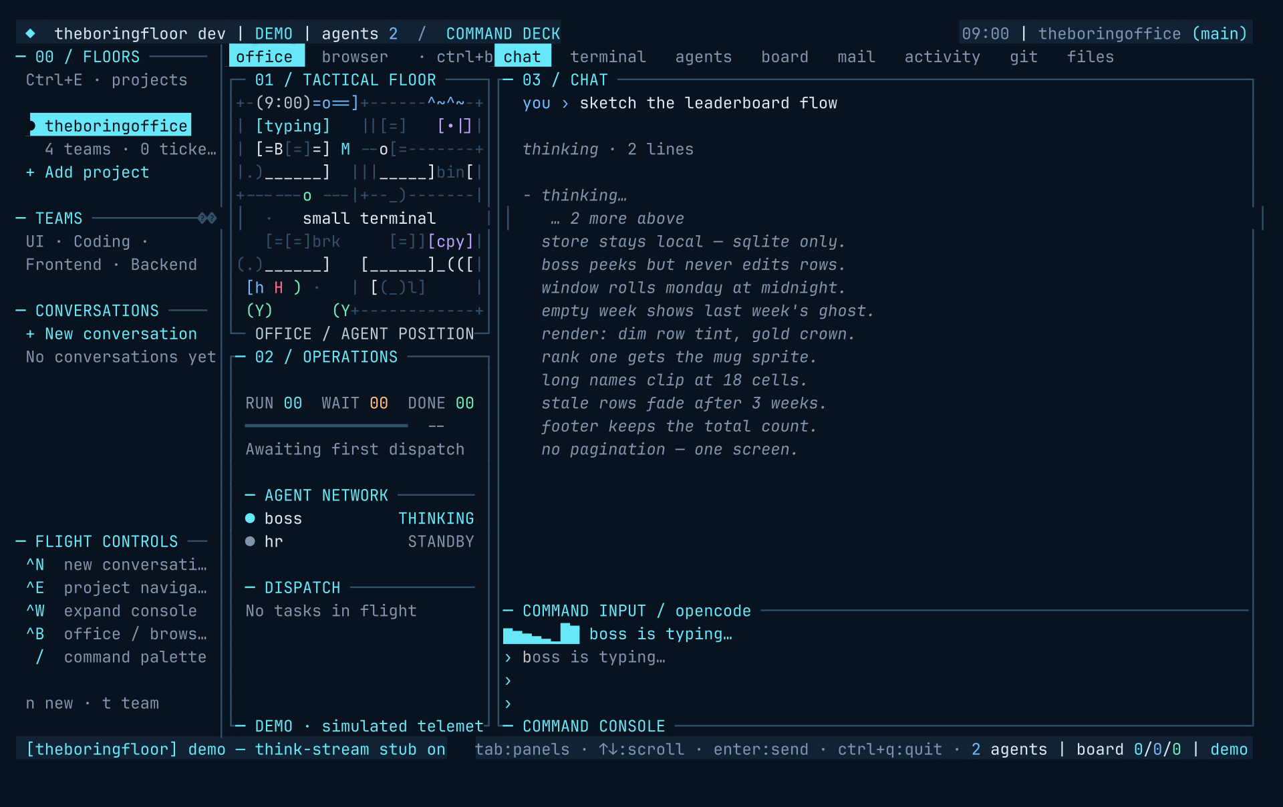Click the ^E project navigation shortcut
This screenshot has width=1283, height=807.
click(x=116, y=588)
